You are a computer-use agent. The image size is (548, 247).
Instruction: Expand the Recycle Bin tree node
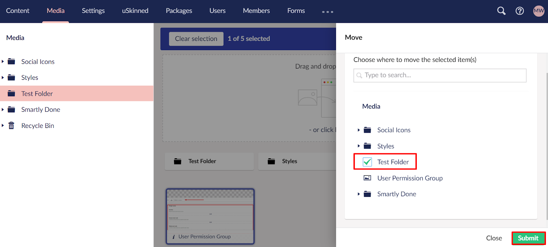[3, 126]
